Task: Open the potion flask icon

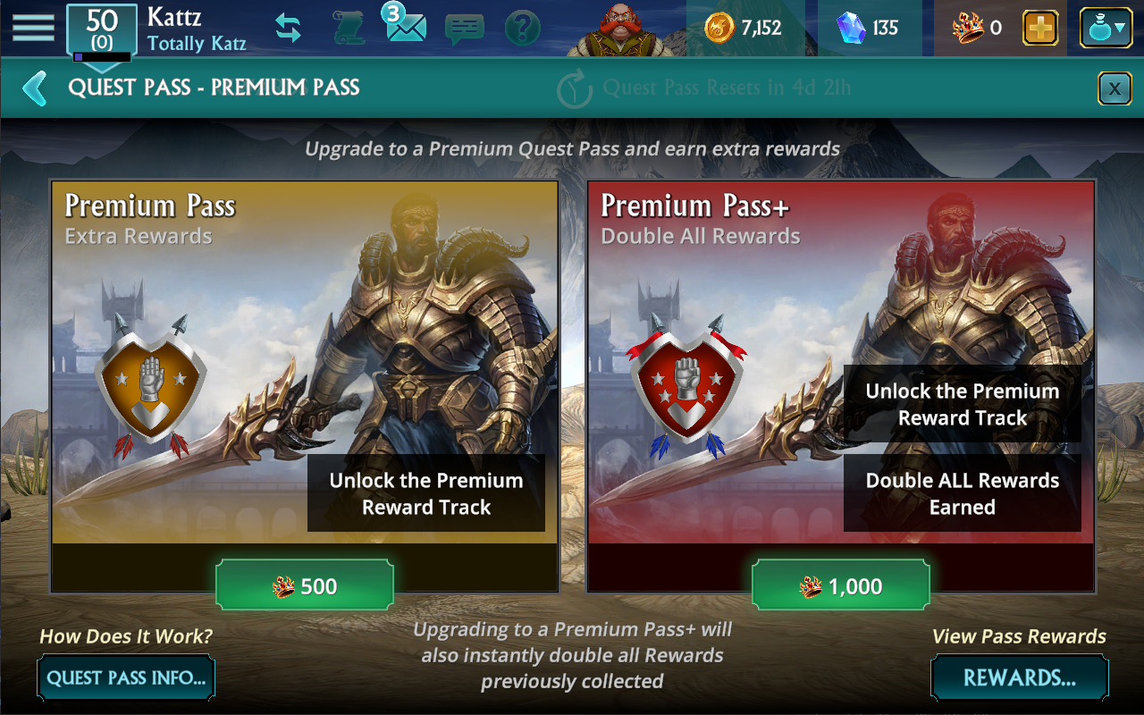Action: pos(1107,28)
